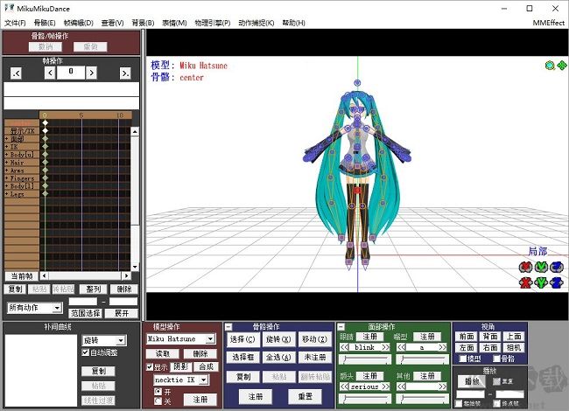This screenshot has height=411, width=569.
Task: Click the blue Z-axis move icon
Action: (558, 282)
